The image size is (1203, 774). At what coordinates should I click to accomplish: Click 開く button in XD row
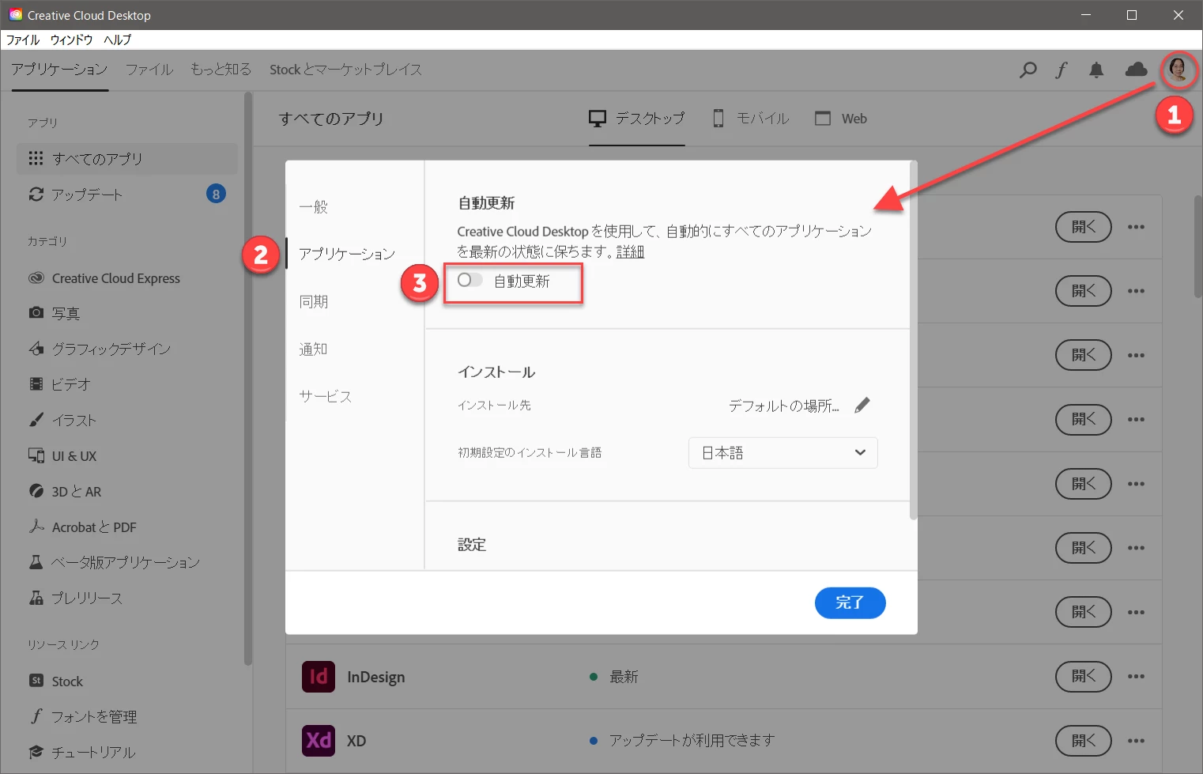click(x=1084, y=741)
